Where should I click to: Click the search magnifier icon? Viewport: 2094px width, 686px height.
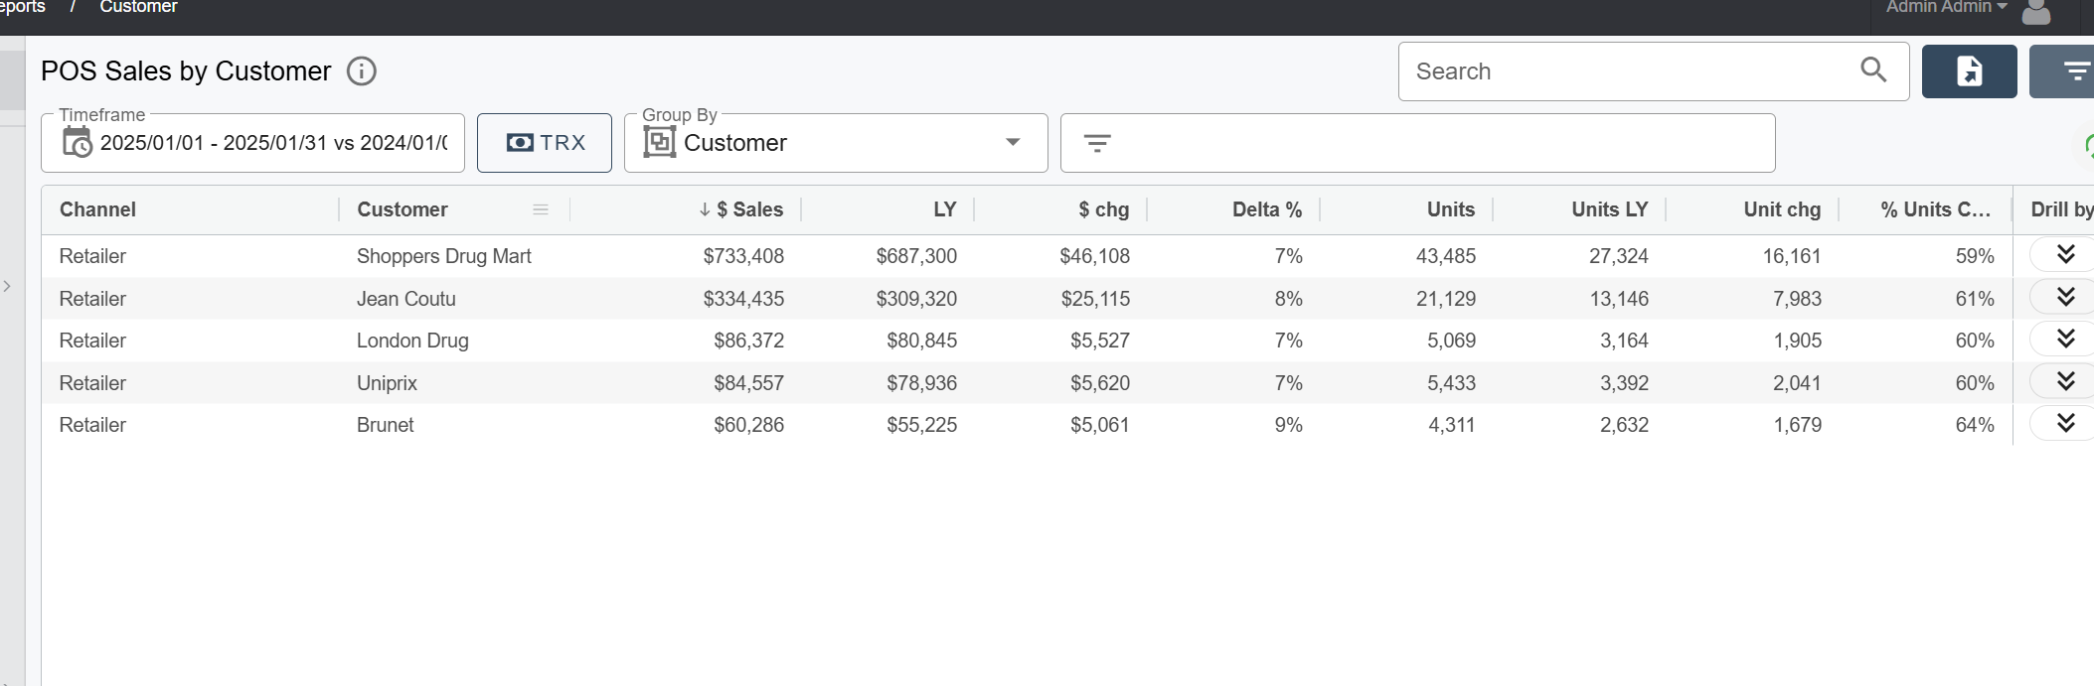(1873, 69)
